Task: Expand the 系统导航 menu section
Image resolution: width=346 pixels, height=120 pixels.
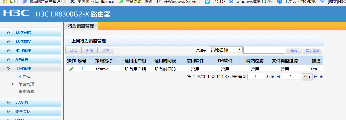Action: [x=30, y=32]
